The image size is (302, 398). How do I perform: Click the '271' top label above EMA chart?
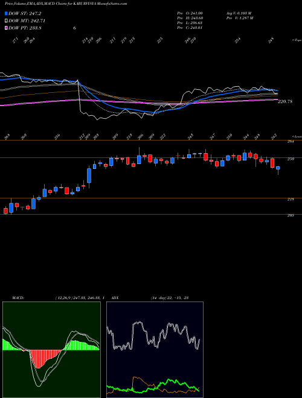tap(15, 40)
